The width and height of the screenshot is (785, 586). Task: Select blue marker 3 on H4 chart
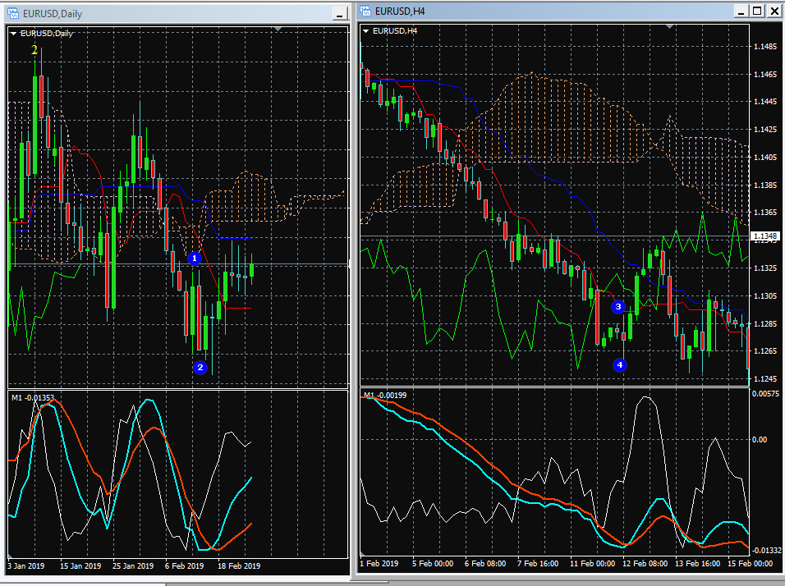coord(618,306)
